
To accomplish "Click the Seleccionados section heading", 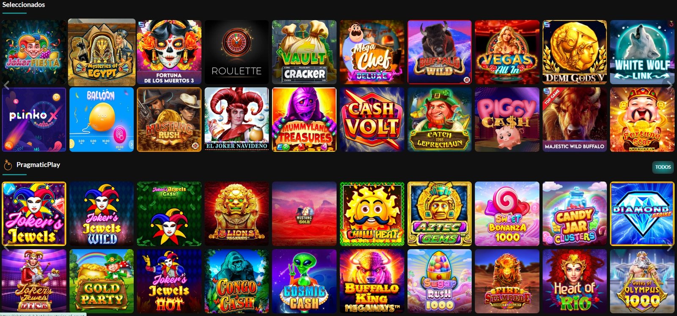I will [24, 5].
